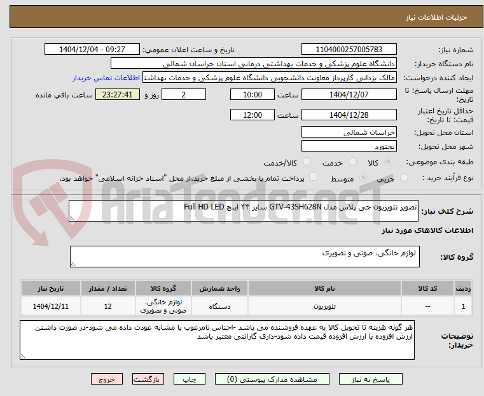Select the کالا radio button
This screenshot has height=396, width=484.
point(389,162)
